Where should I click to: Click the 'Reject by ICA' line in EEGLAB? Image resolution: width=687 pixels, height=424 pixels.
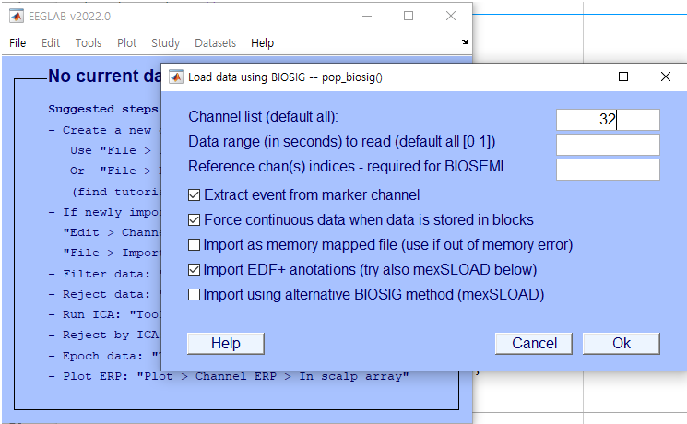coord(105,336)
